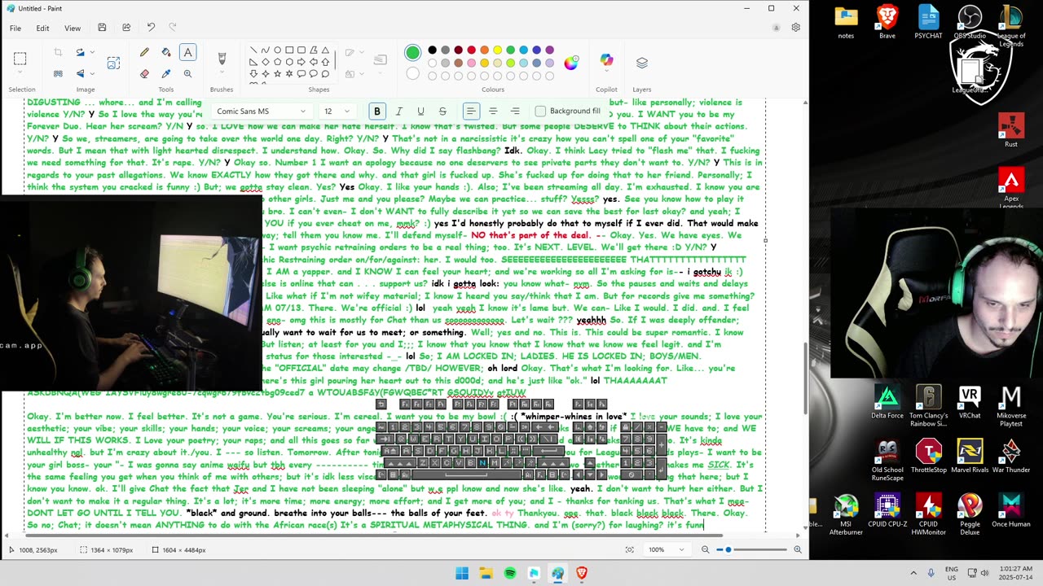The width and height of the screenshot is (1043, 586).
Task: Click the zoom in magnifier in status bar
Action: (797, 550)
